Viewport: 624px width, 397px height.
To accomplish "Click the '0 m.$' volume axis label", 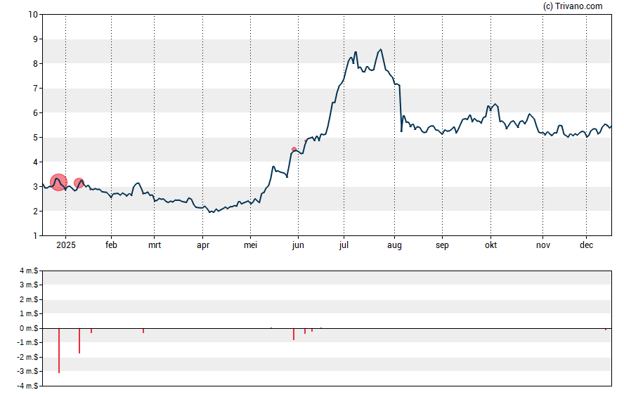I will [29, 328].
